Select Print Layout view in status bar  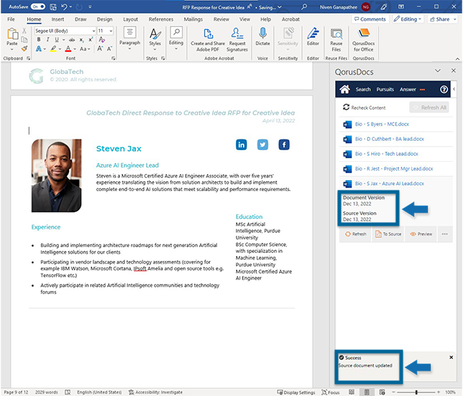click(x=367, y=392)
